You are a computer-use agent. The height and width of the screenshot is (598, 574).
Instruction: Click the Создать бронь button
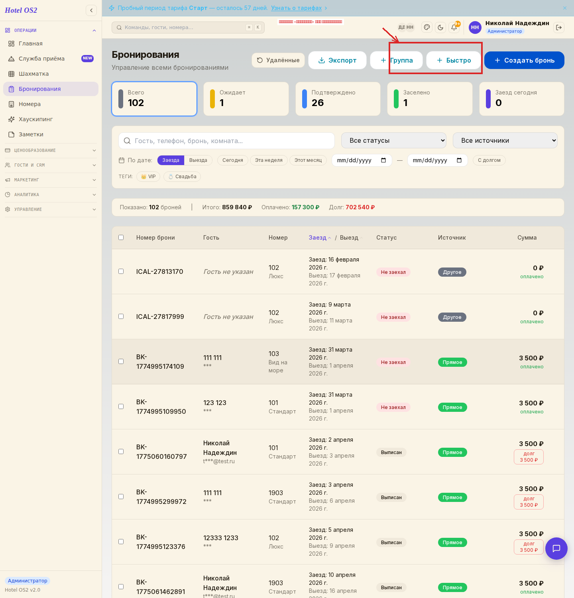coord(524,60)
